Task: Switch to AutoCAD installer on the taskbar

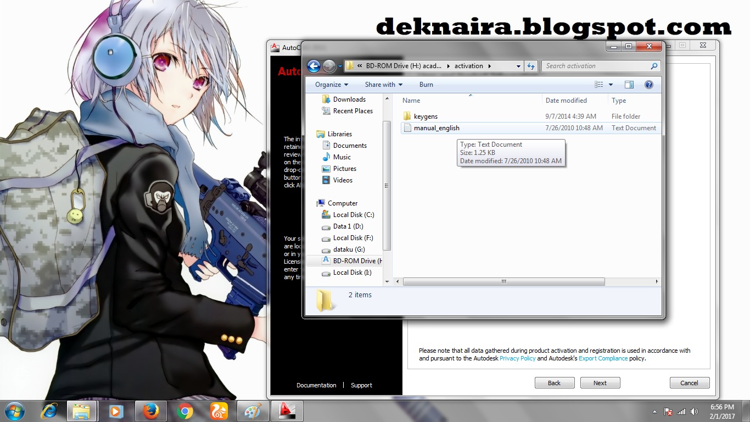Action: (288, 411)
